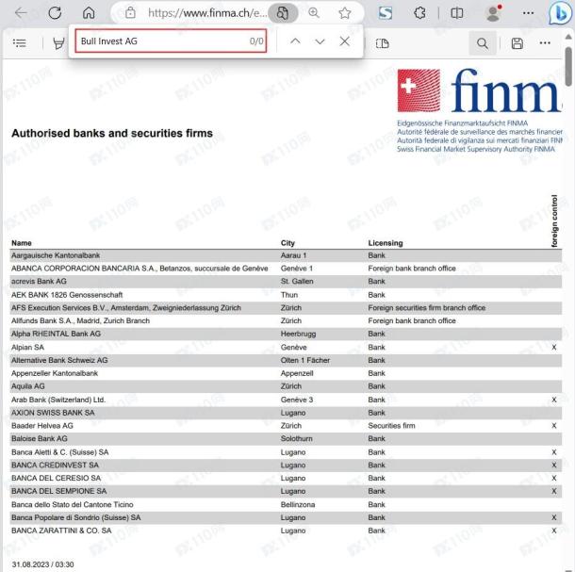
Task: Select Aargauische Kantonalbank row name
Action: pos(56,255)
